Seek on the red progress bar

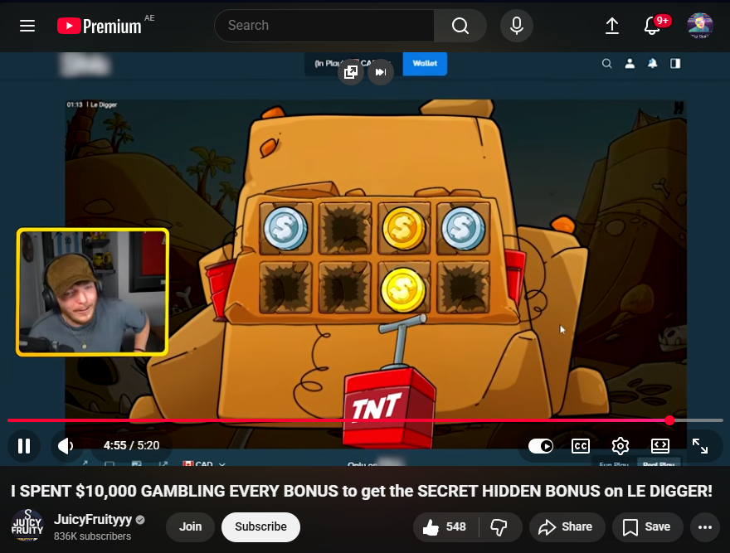pyautogui.click(x=338, y=420)
